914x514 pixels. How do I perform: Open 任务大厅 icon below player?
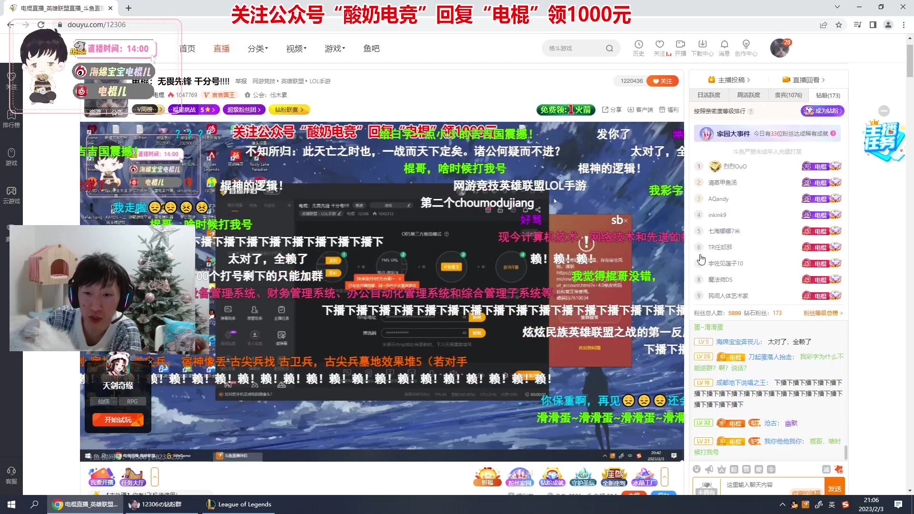point(133,476)
